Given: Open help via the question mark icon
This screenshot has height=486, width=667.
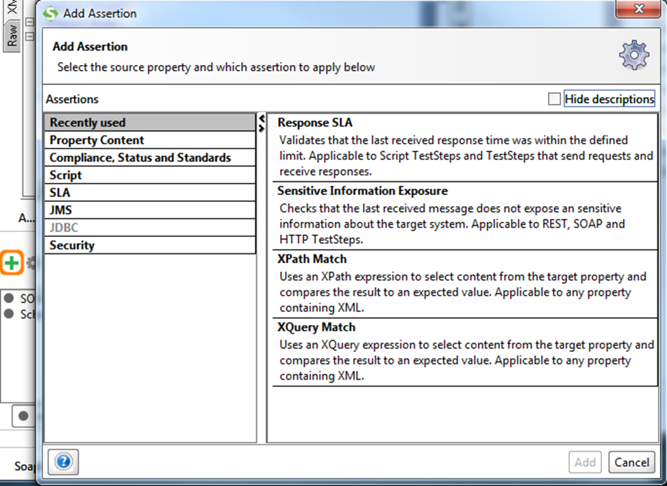Looking at the screenshot, I should 63,463.
